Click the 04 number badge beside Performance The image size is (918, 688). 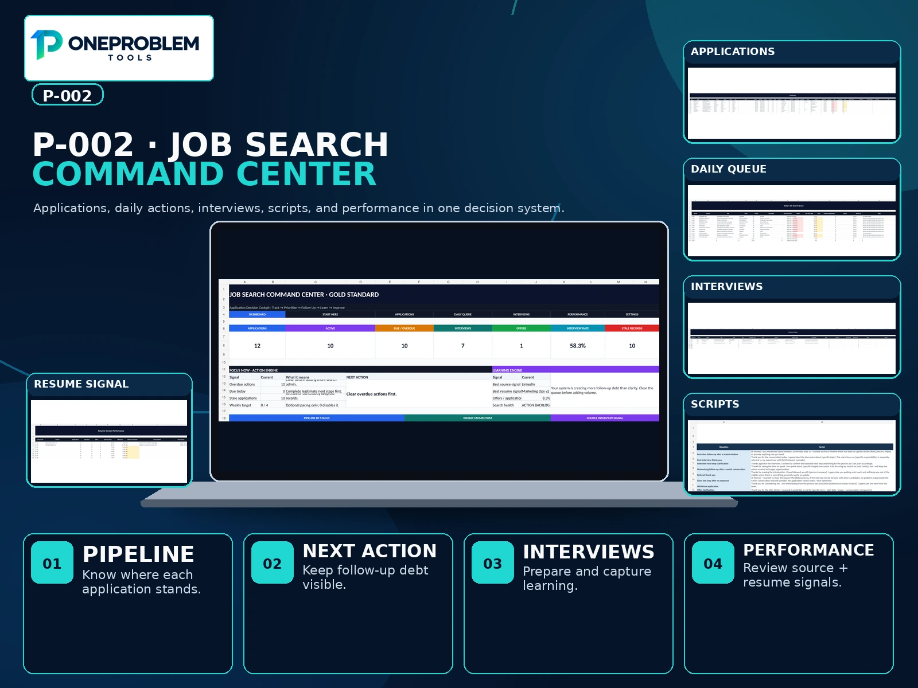click(713, 563)
